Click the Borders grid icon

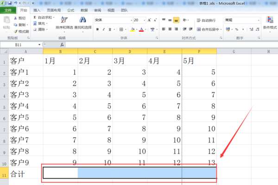(x=121, y=29)
